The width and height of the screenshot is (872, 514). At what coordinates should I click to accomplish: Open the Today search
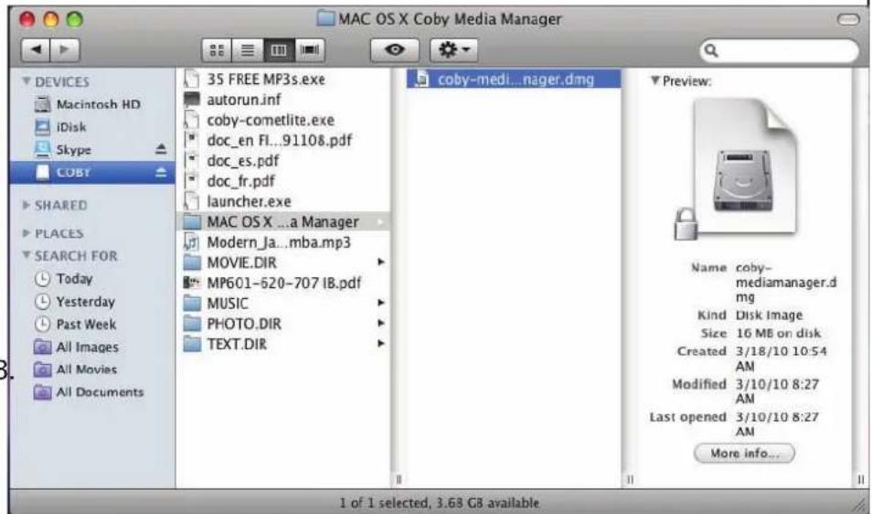91,279
